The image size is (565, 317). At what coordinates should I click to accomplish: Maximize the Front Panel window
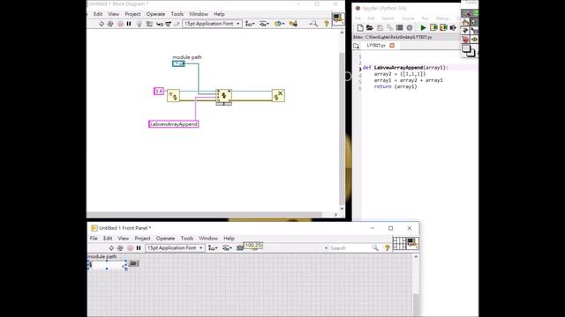tap(390, 228)
